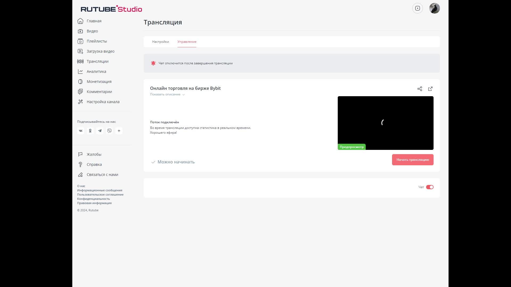The image size is (511, 287).
Task: Open the Odnoklassniki social icon
Action: [90, 131]
